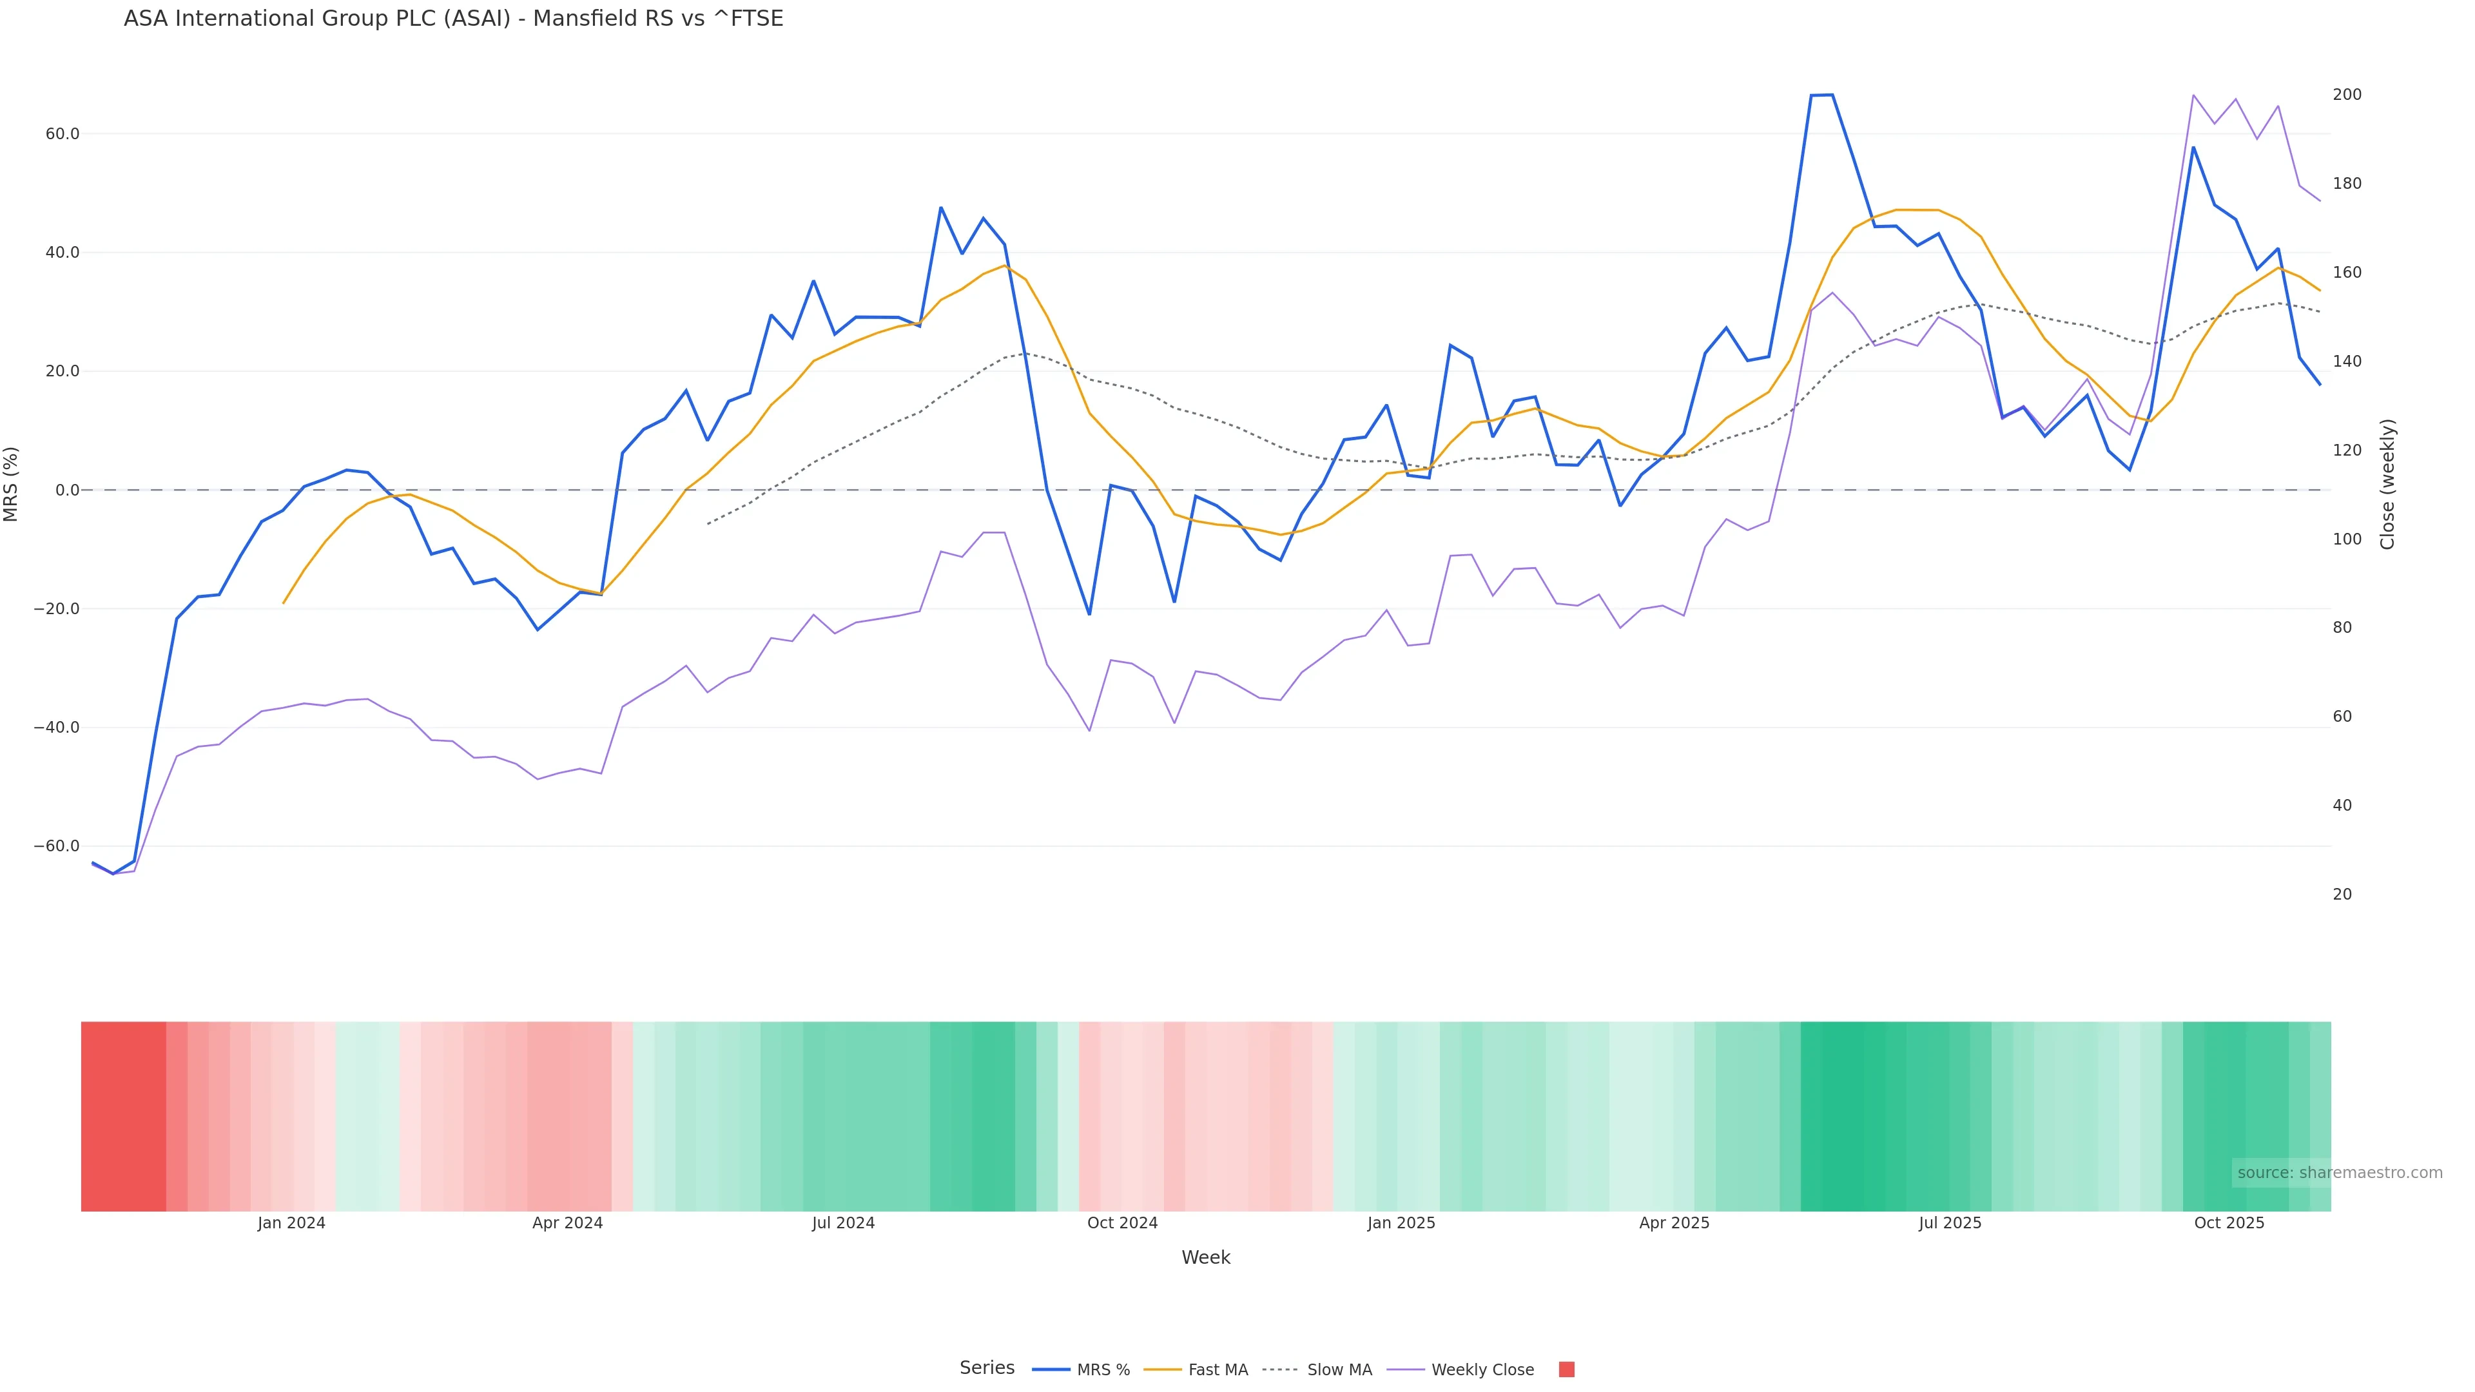Click the ASA International Group chart title
The width and height of the screenshot is (2475, 1392).
(454, 19)
